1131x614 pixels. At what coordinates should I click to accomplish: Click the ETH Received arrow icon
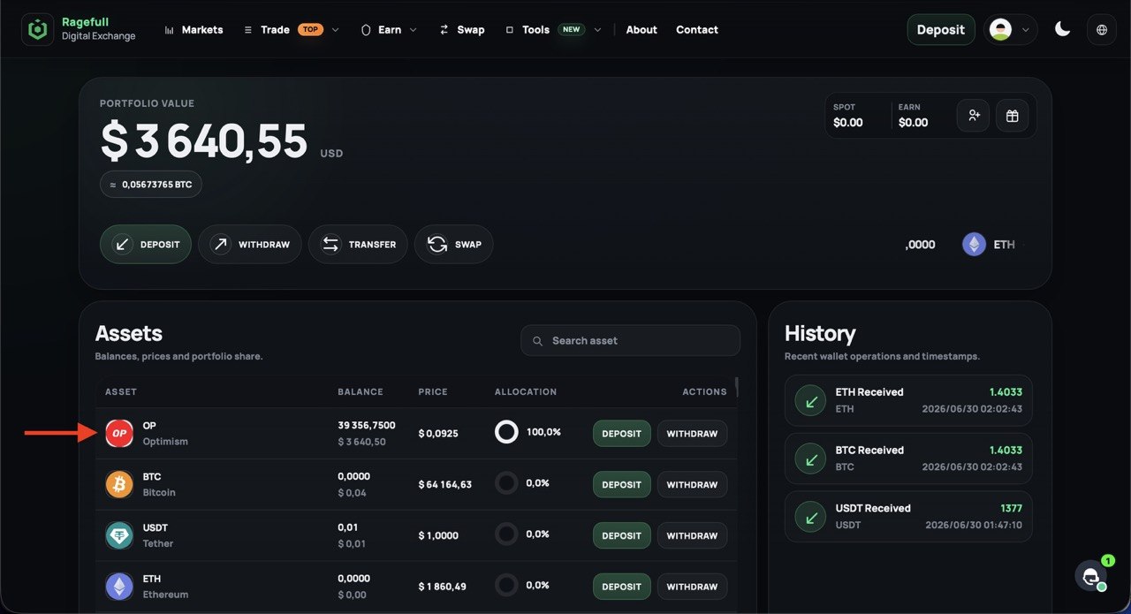pyautogui.click(x=810, y=400)
